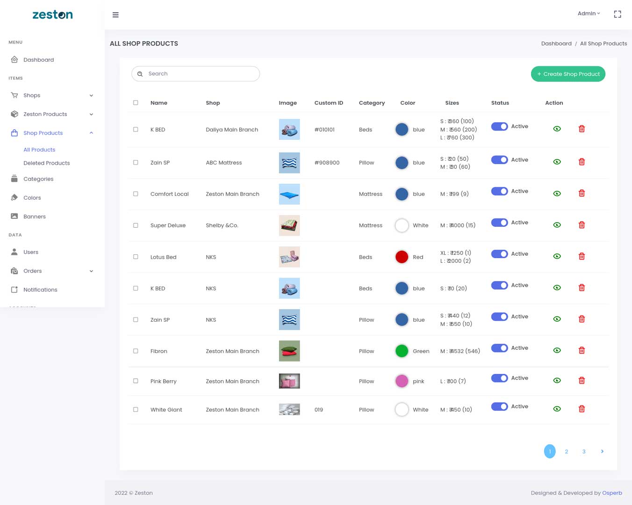The height and width of the screenshot is (505, 632).
Task: Select the Comfort Local row checkbox
Action: tap(136, 194)
